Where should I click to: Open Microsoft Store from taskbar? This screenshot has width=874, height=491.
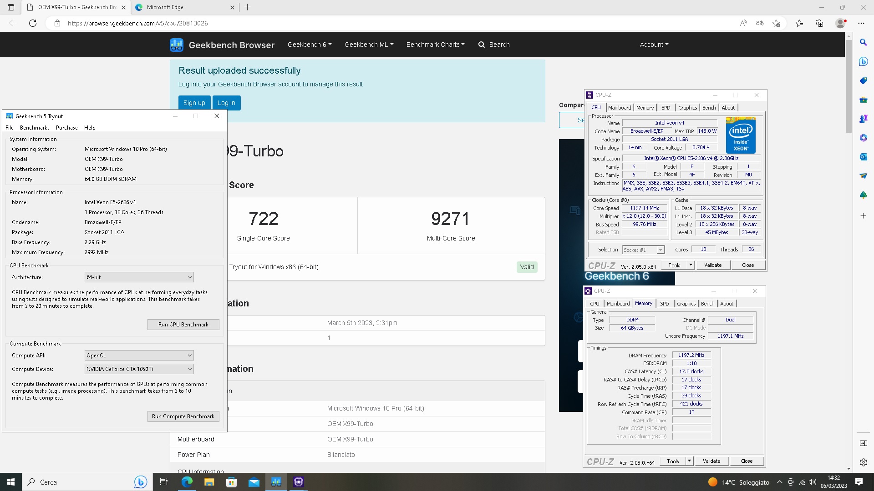point(231,482)
